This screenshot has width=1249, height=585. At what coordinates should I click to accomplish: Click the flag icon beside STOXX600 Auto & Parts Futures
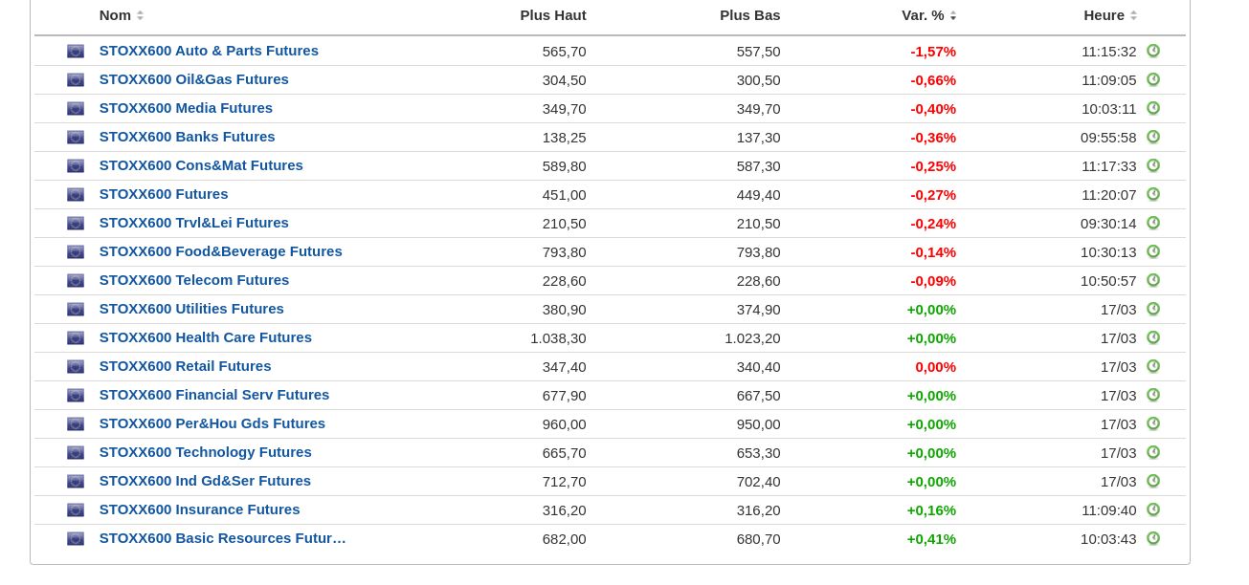click(76, 52)
